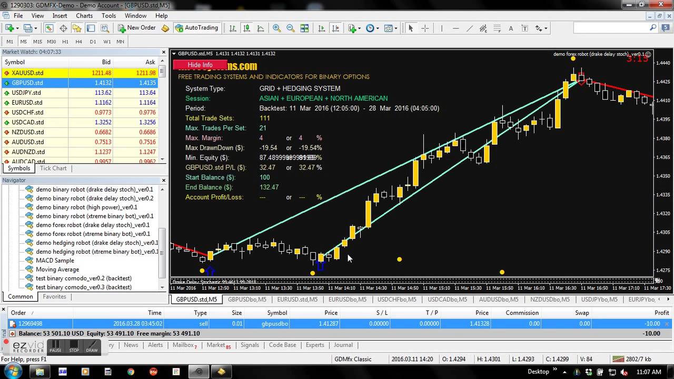The height and width of the screenshot is (379, 674).
Task: Switch timeframe to W1
Action: coord(107,42)
